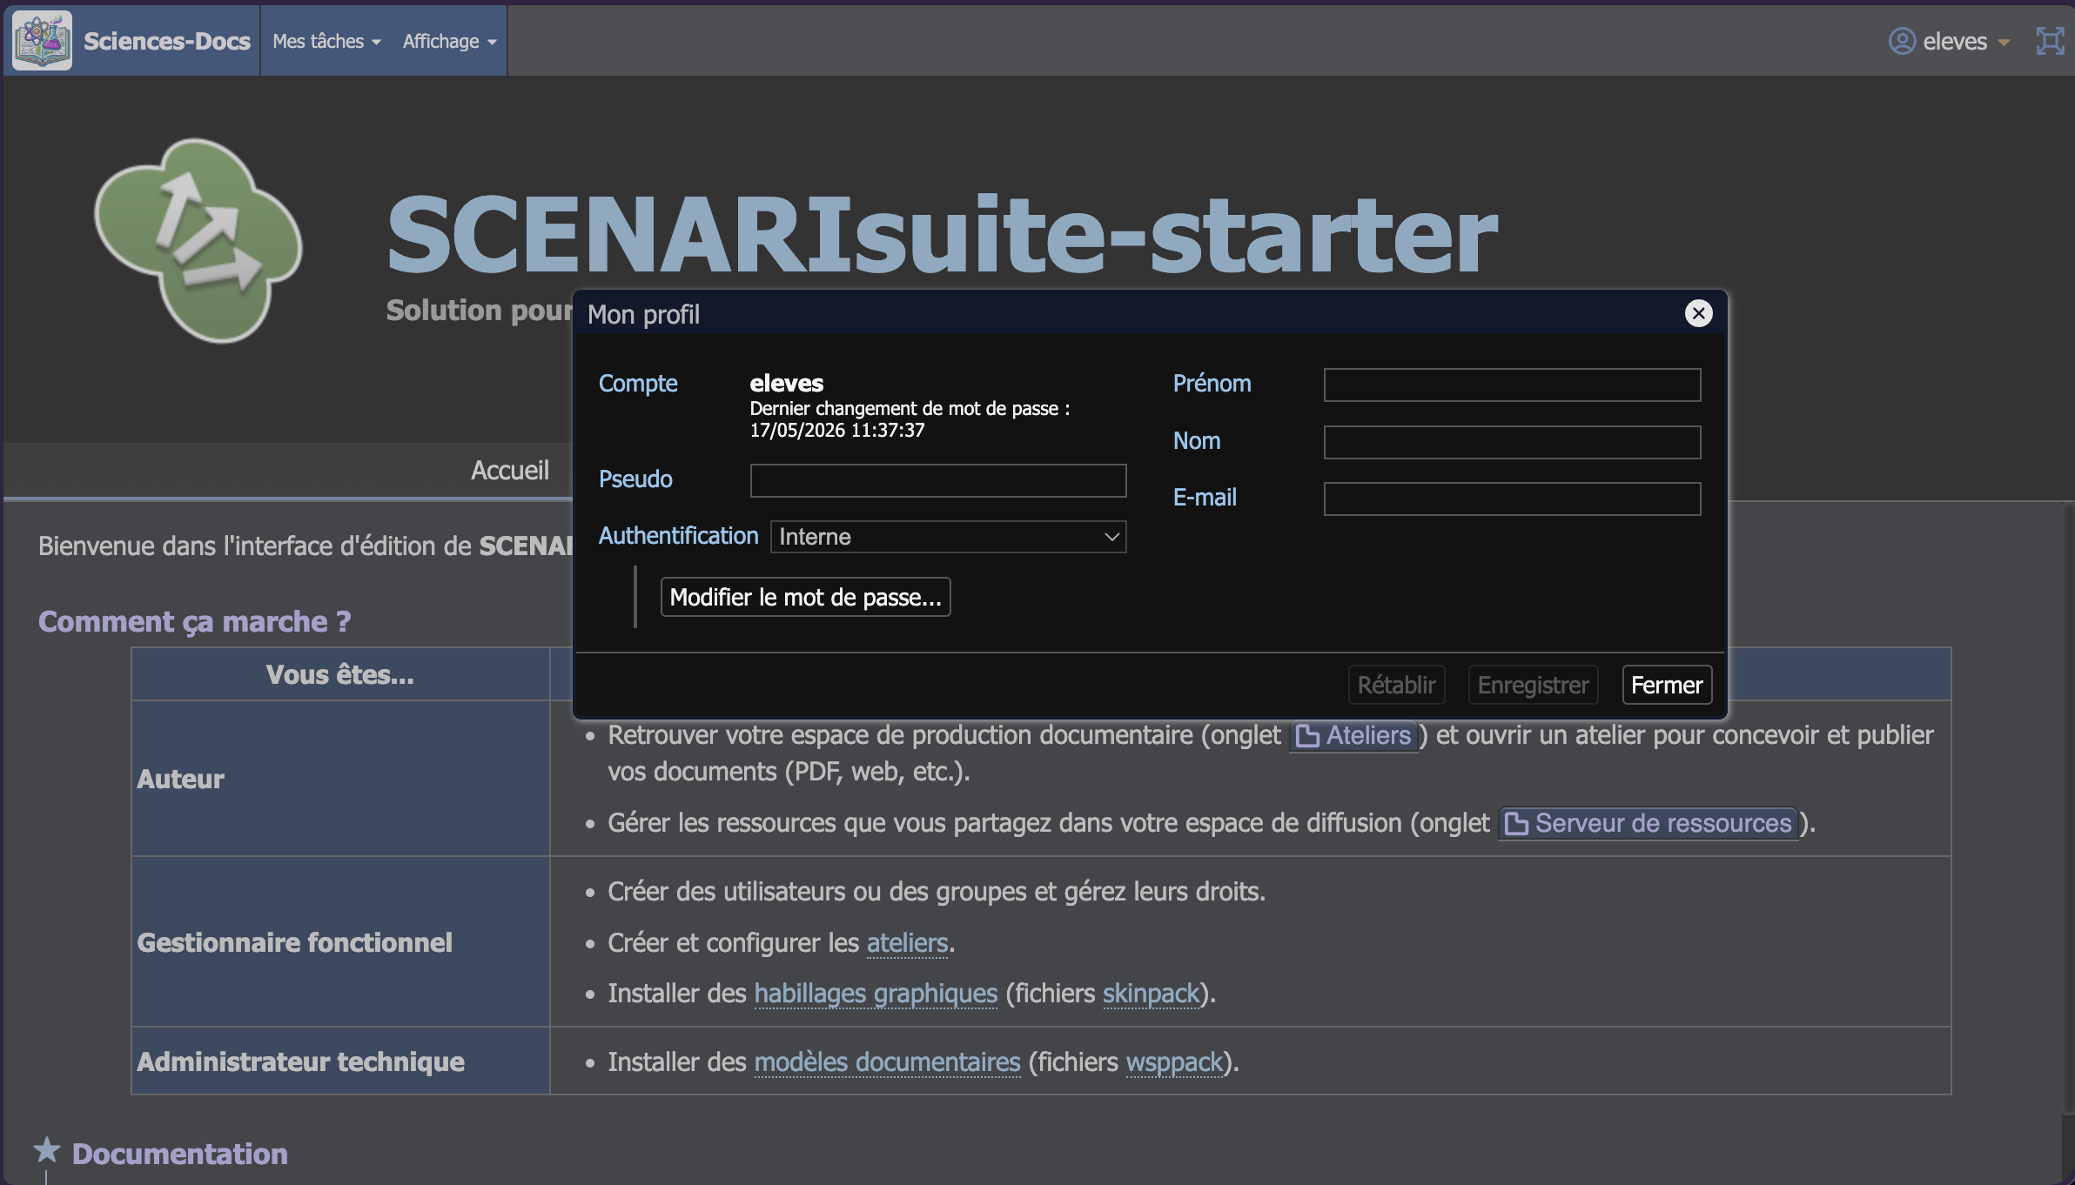Click the page vertical scrollbar
Image resolution: width=2075 pixels, height=1185 pixels.
(x=2068, y=809)
